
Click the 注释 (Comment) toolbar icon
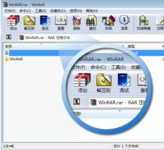(x=160, y=23)
